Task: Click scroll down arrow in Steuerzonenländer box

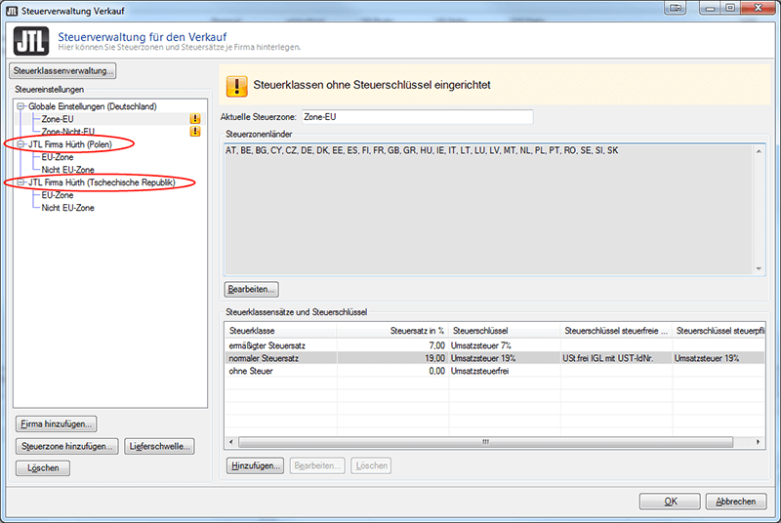Action: click(759, 268)
